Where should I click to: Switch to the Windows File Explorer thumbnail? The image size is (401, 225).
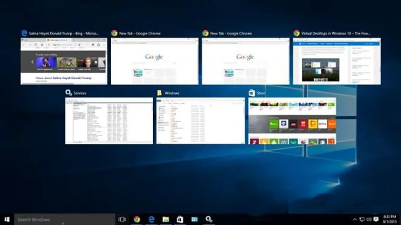click(x=200, y=121)
